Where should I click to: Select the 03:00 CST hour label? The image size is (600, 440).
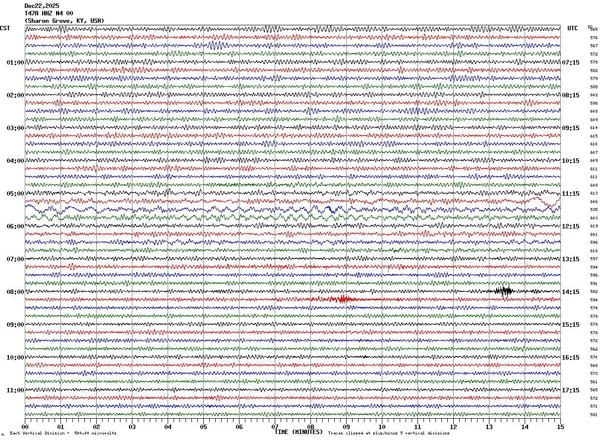point(15,128)
